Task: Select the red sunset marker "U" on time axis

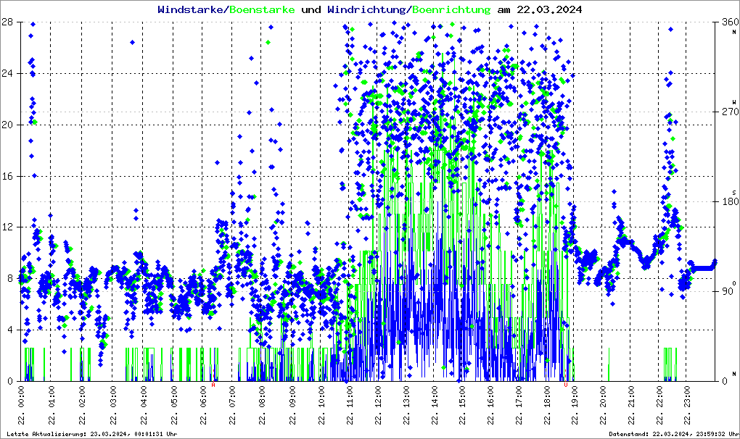Action: (566, 385)
